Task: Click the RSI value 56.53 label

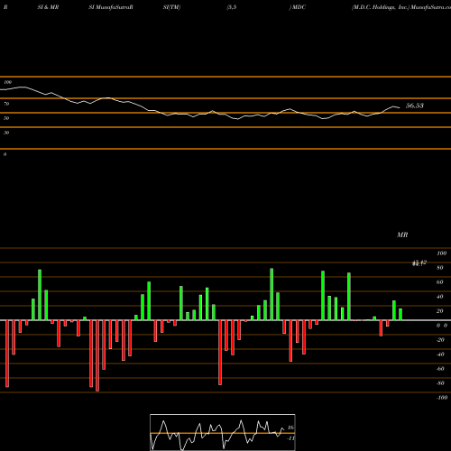Action: [x=415, y=106]
